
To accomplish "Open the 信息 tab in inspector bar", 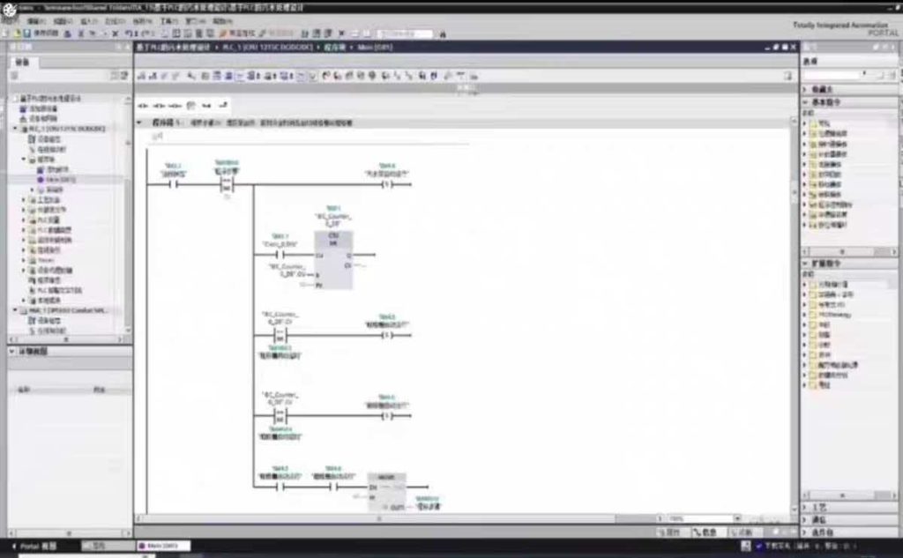I will coord(706,532).
